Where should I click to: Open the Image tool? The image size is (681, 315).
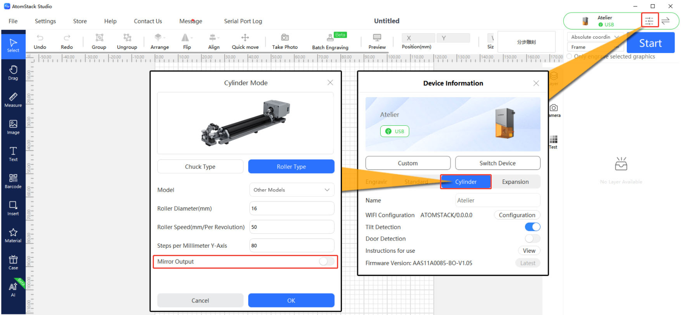(13, 127)
